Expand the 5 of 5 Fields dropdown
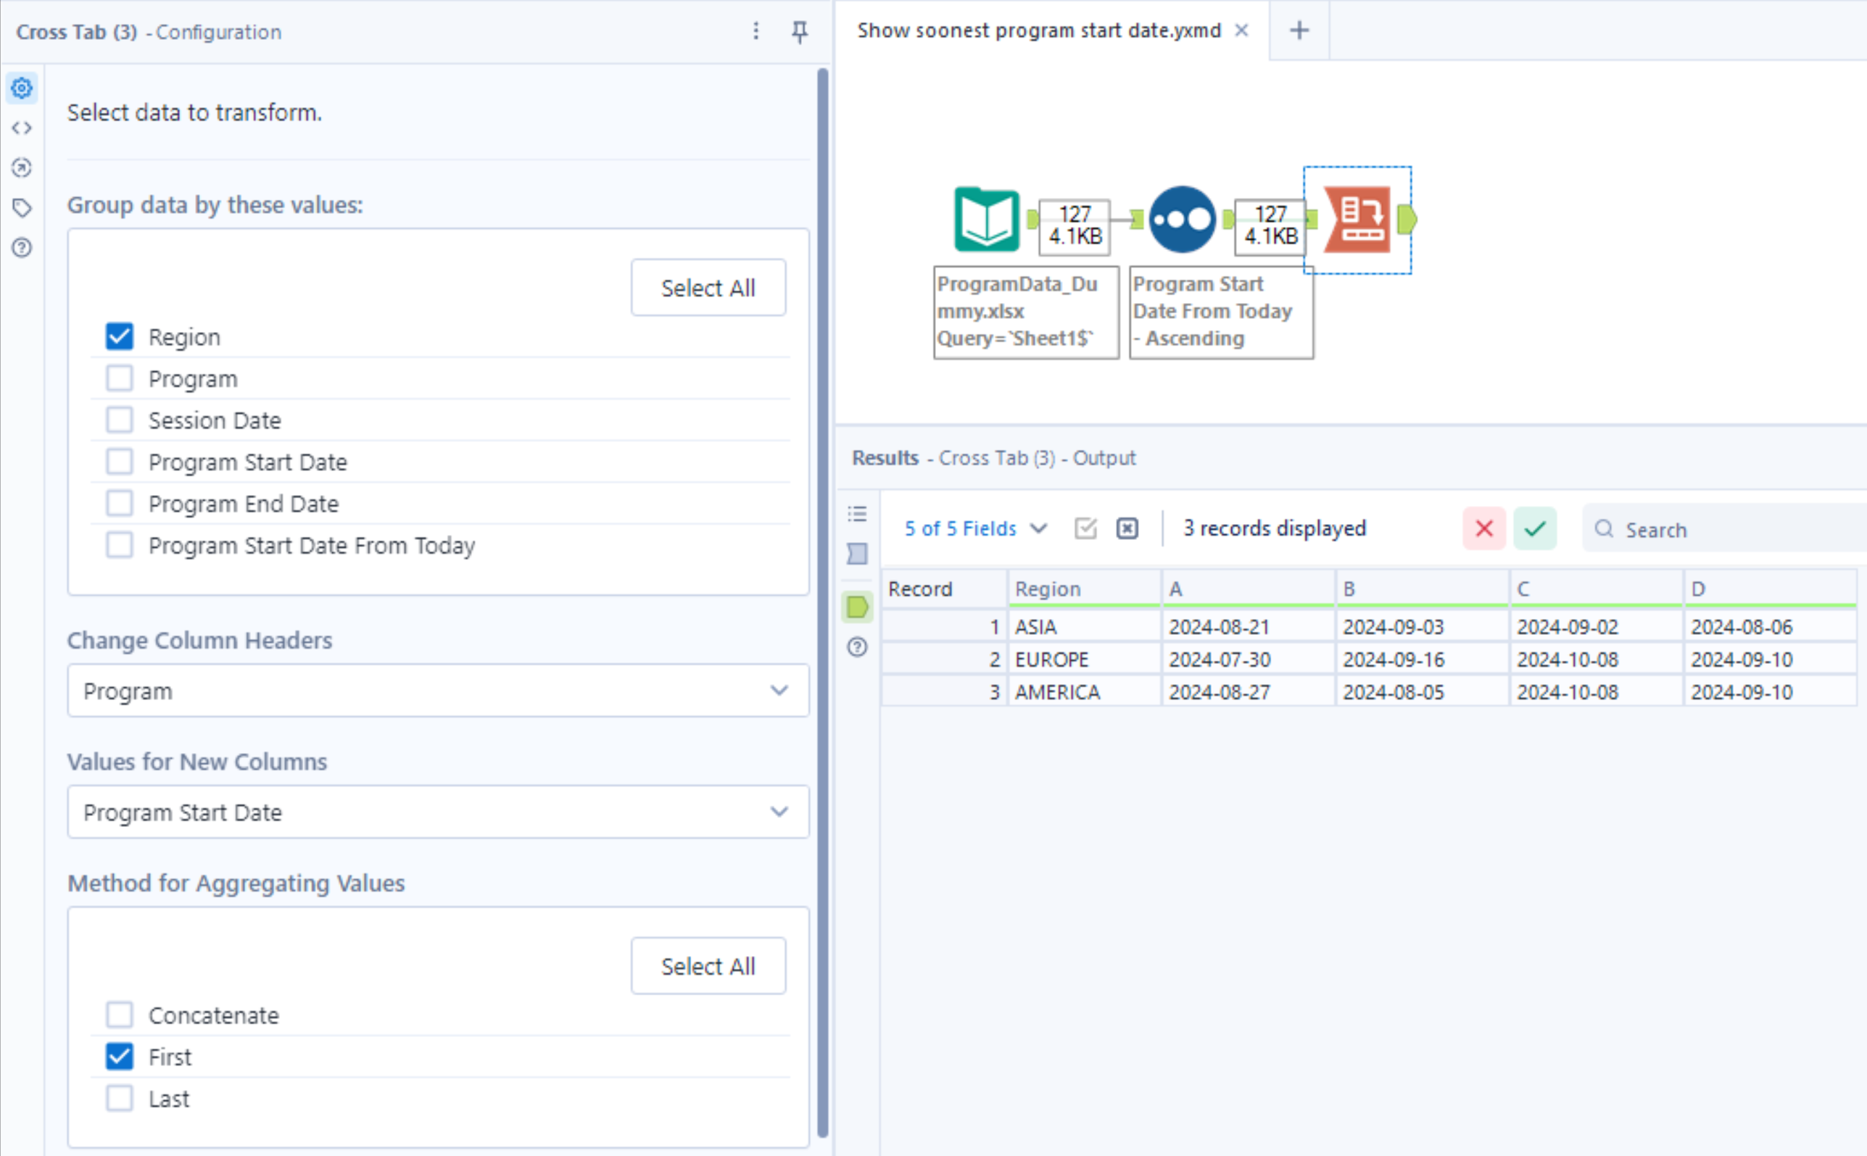The width and height of the screenshot is (1867, 1156). 1039,528
